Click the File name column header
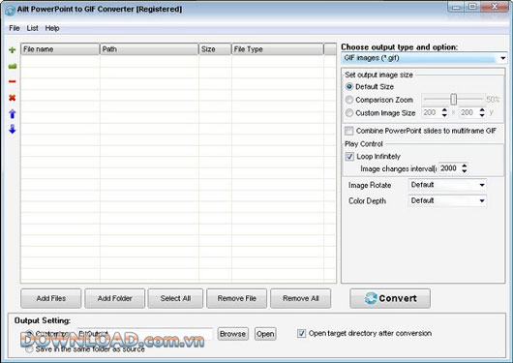 (x=60, y=49)
